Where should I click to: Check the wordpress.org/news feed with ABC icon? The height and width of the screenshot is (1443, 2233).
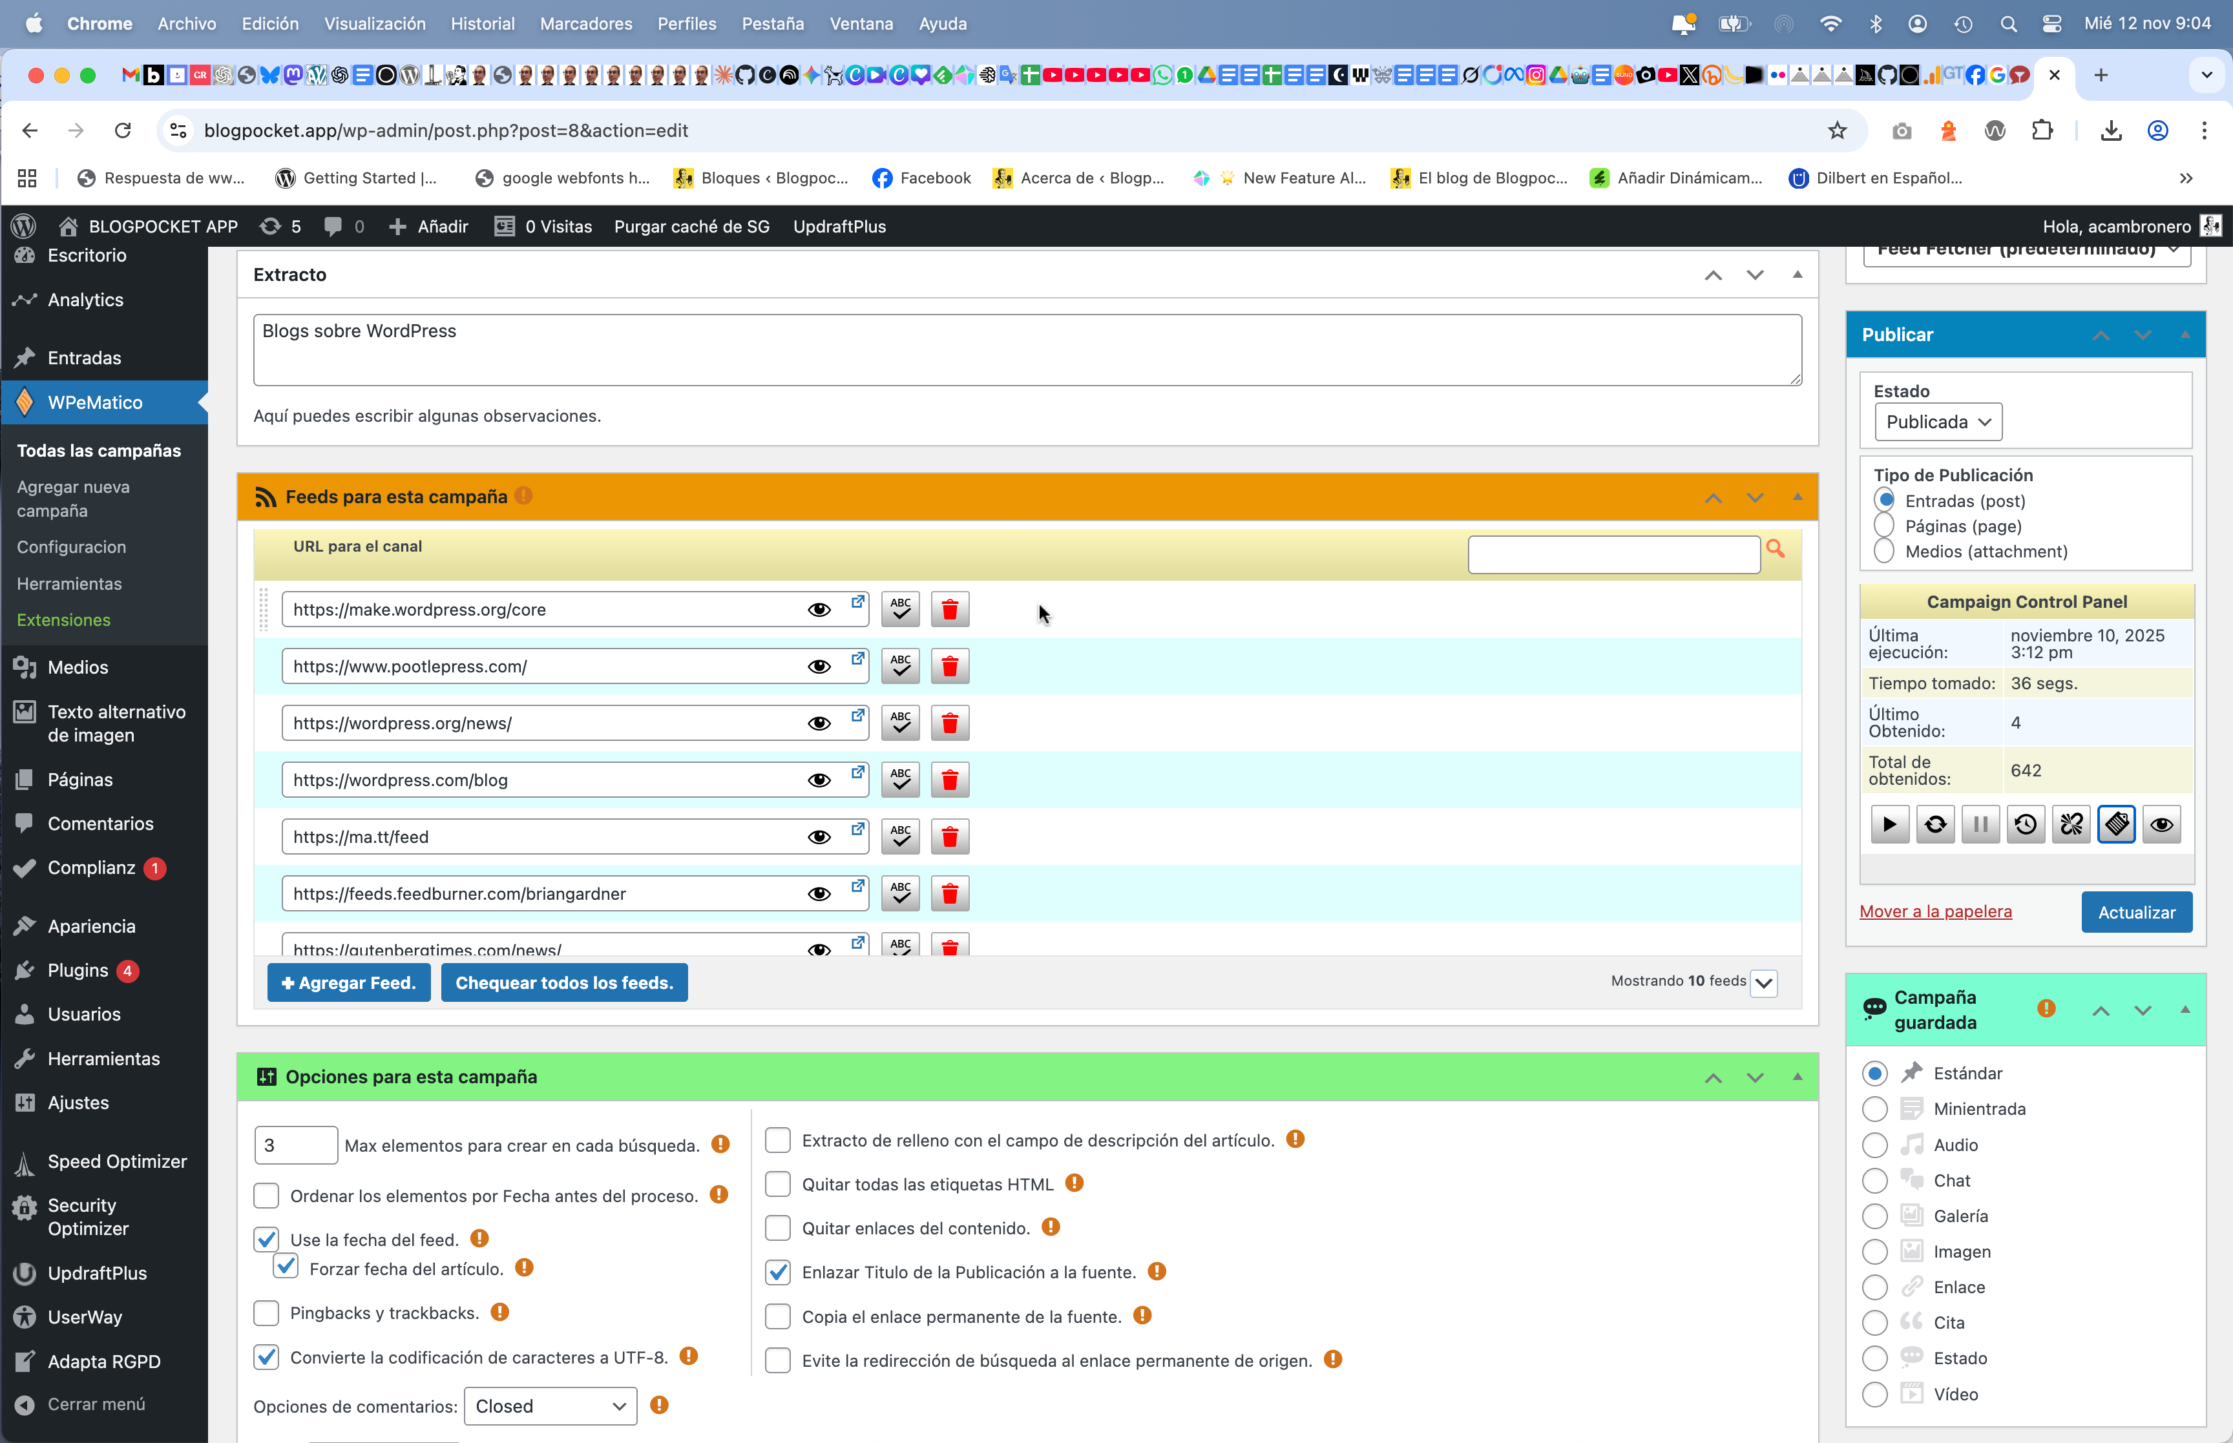coord(899,723)
